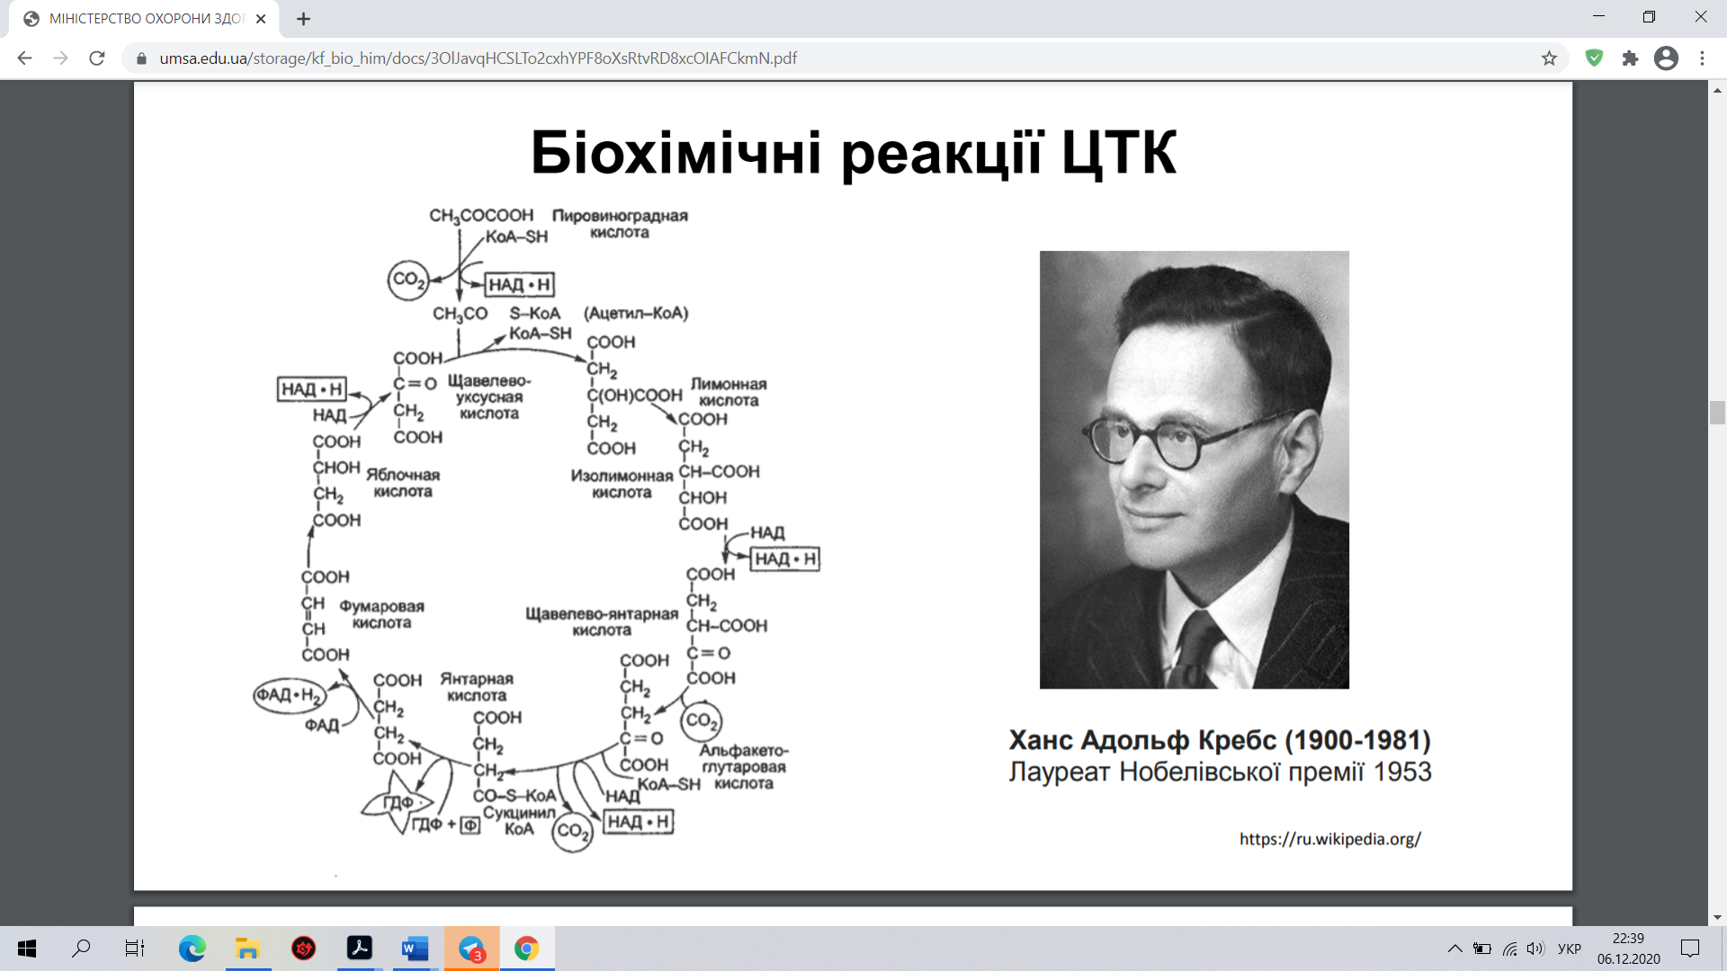Click the circled ФАД•H₂ label

(x=290, y=695)
